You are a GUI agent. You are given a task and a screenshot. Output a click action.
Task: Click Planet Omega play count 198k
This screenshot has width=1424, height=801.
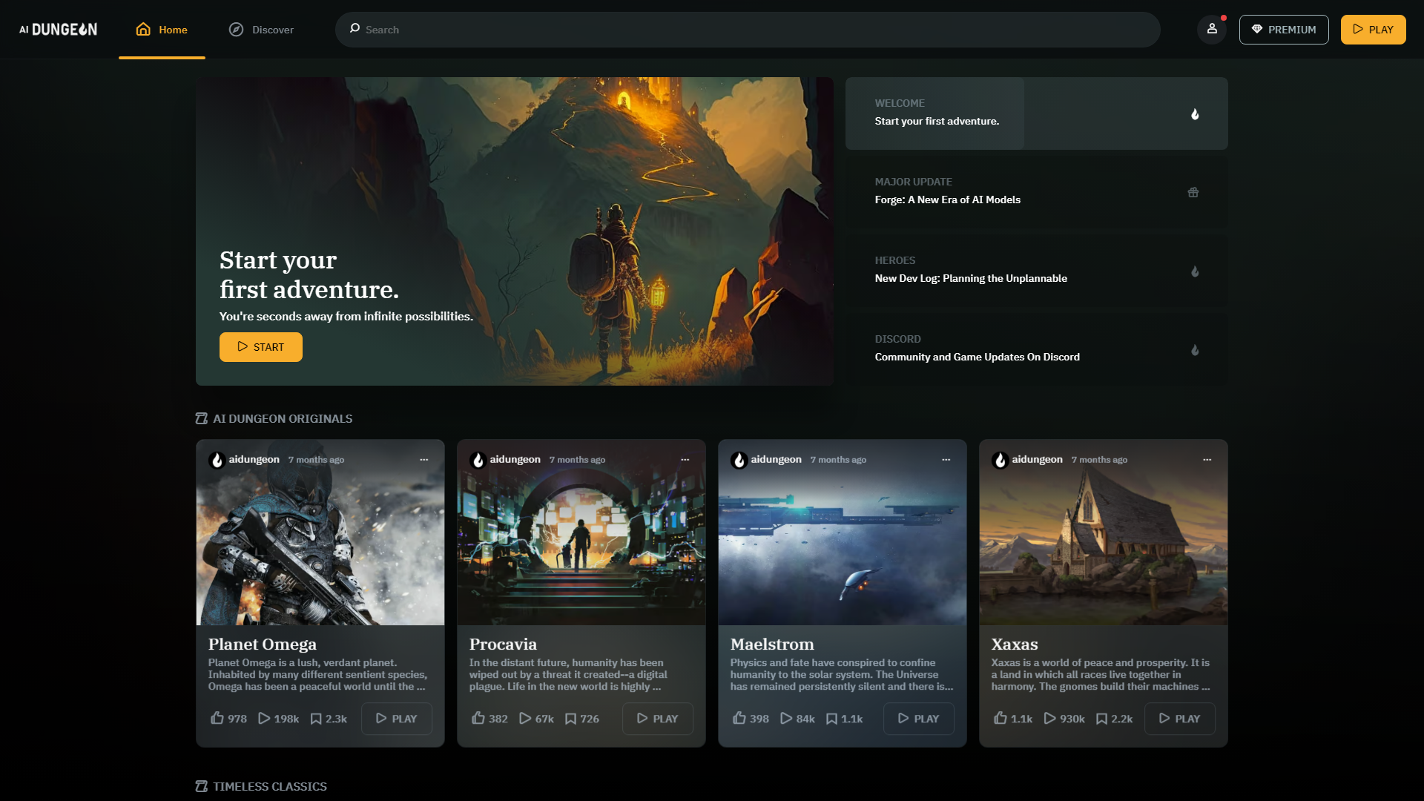point(278,718)
